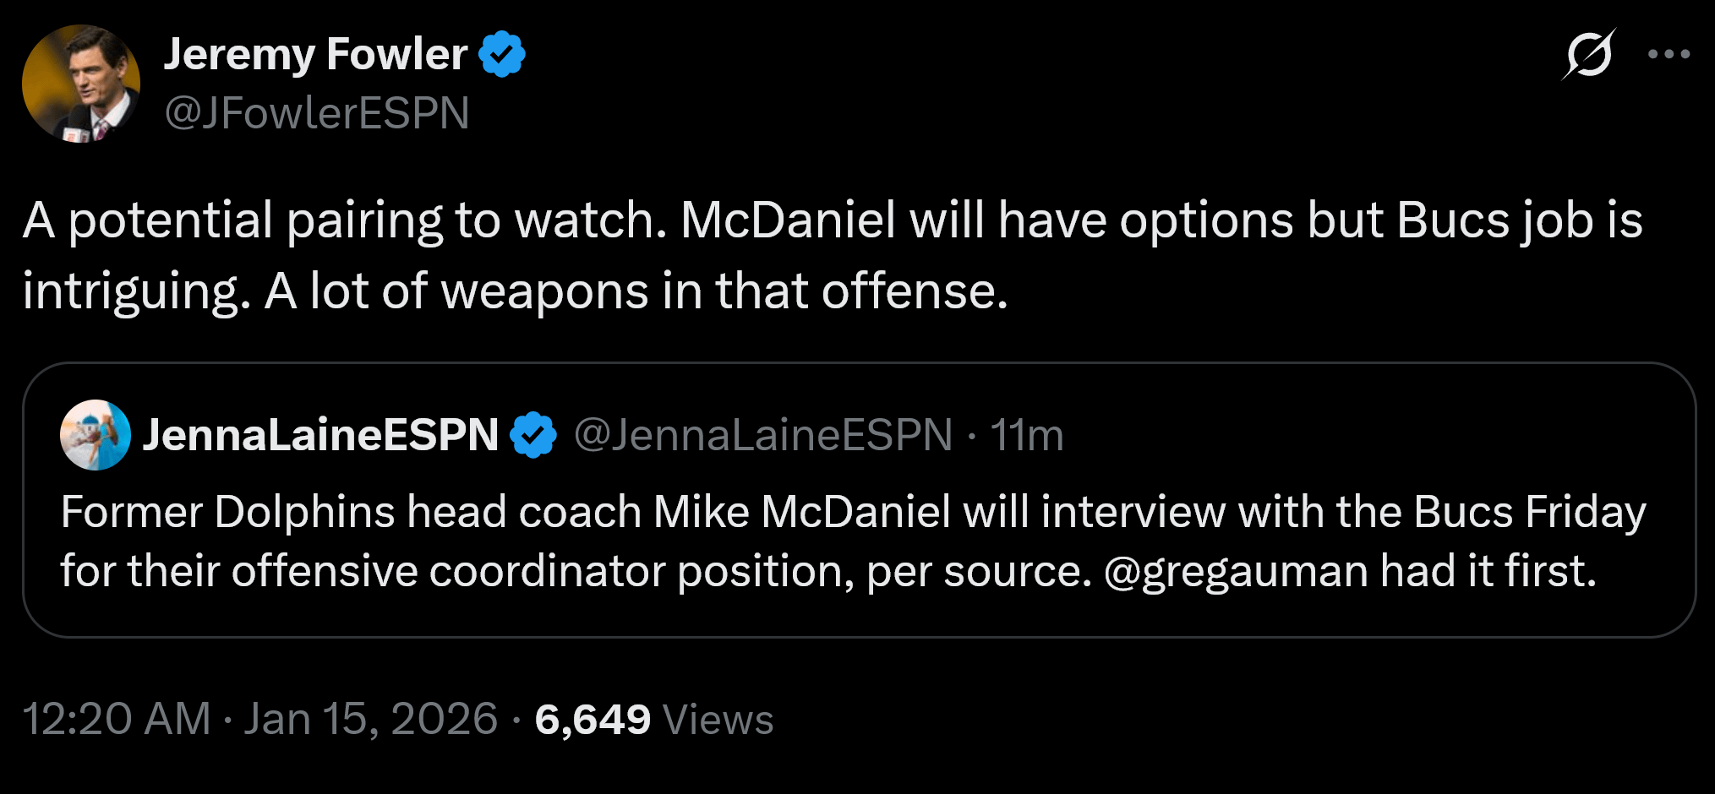Image resolution: width=1715 pixels, height=794 pixels.
Task: Open the @gregauman mention
Action: pos(1236,571)
